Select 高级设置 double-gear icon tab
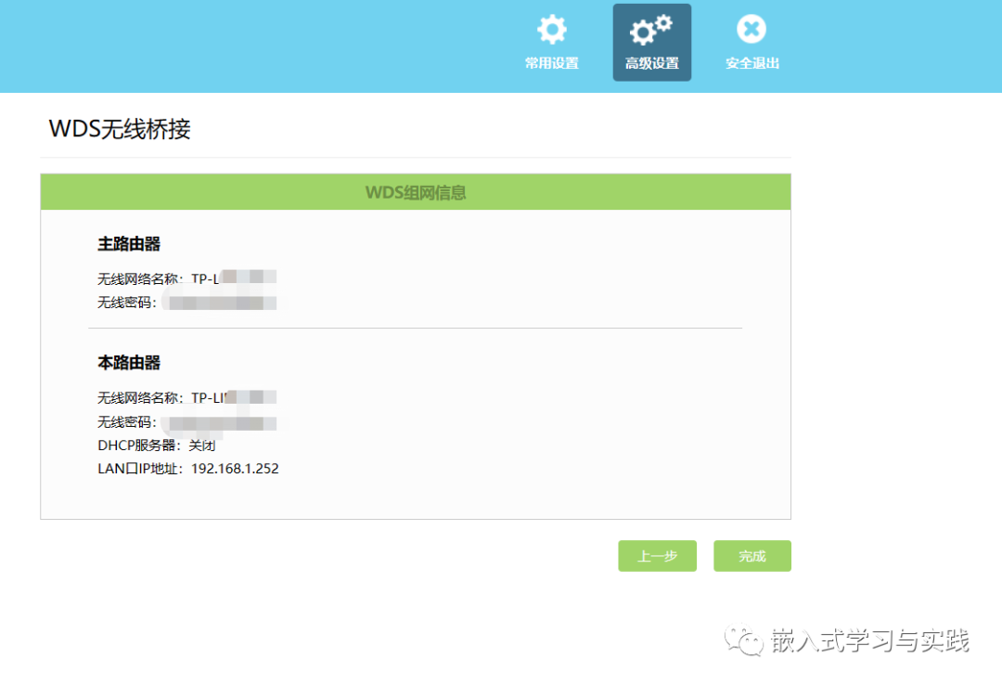Viewport: 1002px width, 685px height. click(652, 42)
